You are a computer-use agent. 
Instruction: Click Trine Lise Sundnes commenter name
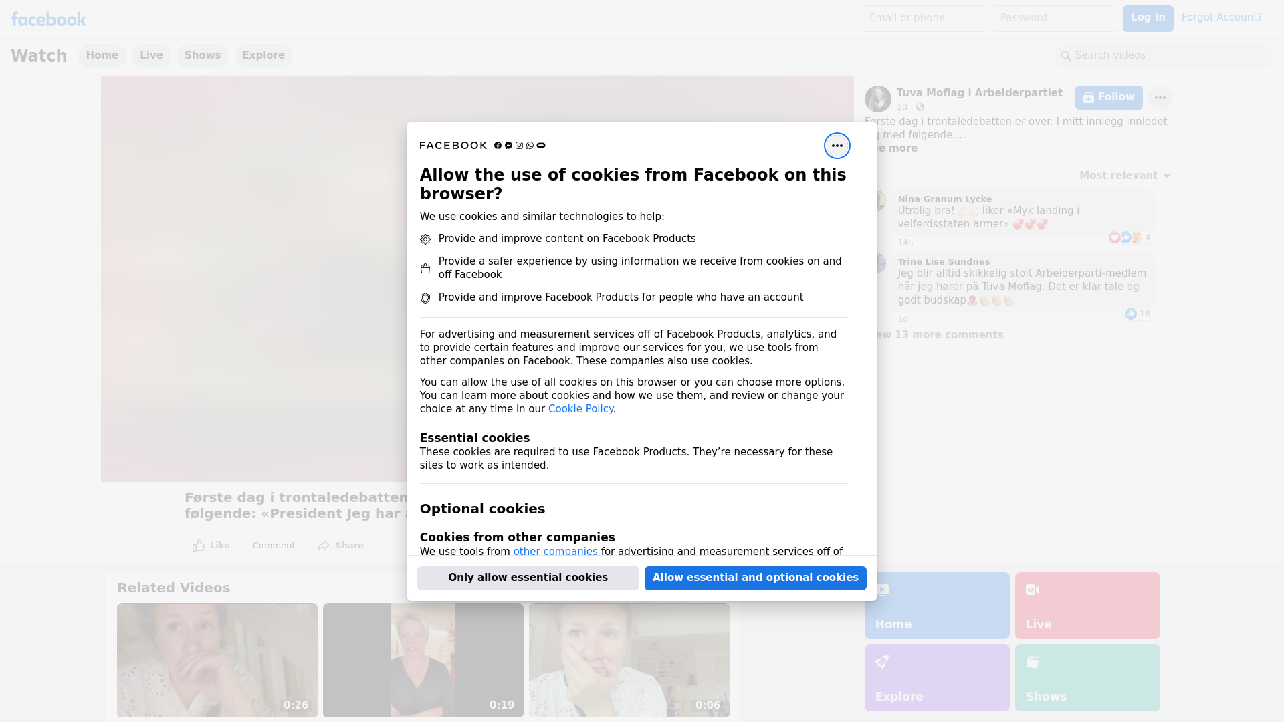[x=944, y=262]
